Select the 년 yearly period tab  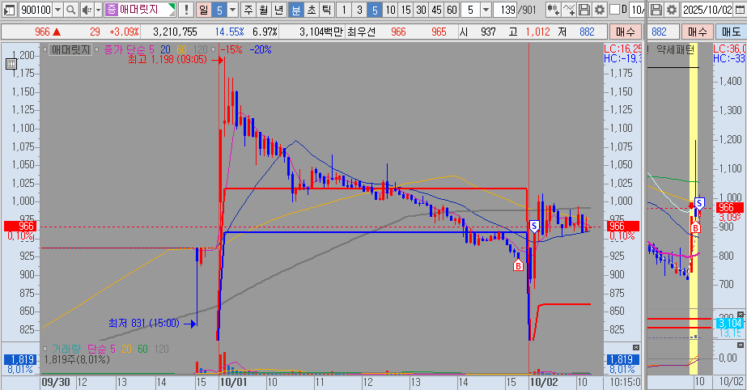point(279,10)
